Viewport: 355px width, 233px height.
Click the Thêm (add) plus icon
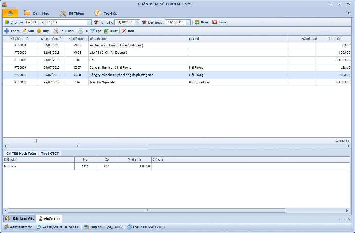[7, 31]
